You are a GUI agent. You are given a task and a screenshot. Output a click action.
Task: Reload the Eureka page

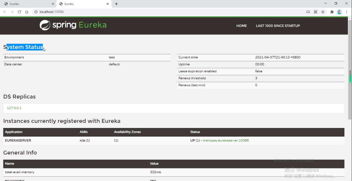[x=19, y=12]
